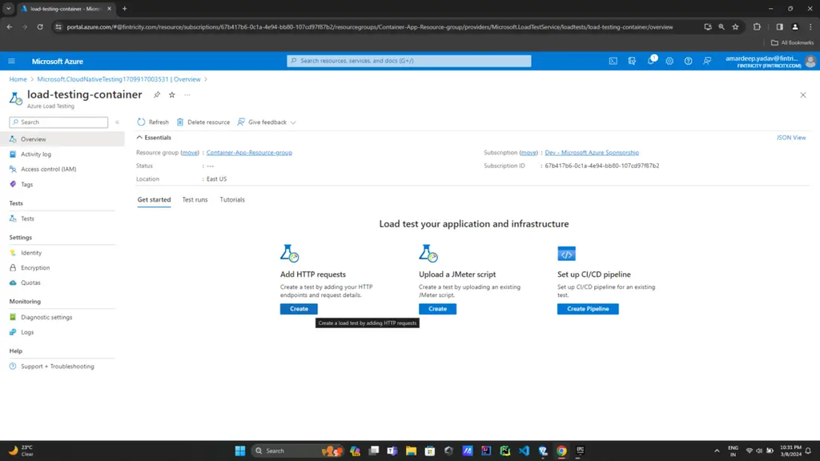Click Create under Upload a JMeter script
The width and height of the screenshot is (820, 461).
tap(437, 308)
